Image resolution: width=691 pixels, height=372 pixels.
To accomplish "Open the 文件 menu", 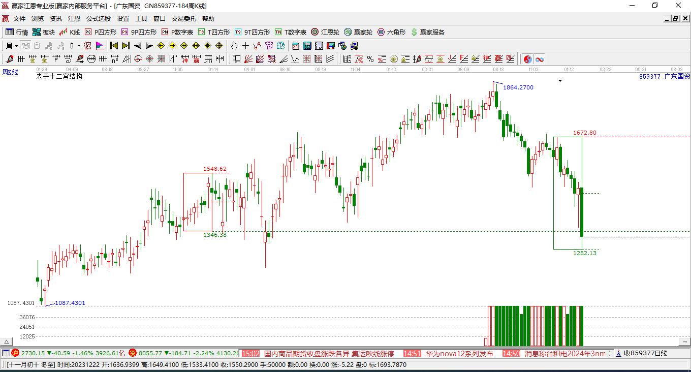I will [19, 19].
